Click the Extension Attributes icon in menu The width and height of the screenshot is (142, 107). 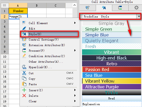click(x=24, y=45)
